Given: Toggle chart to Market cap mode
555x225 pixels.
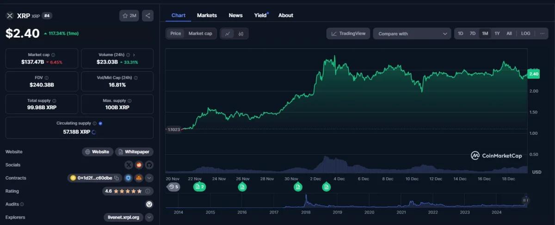Looking at the screenshot, I should coord(200,34).
